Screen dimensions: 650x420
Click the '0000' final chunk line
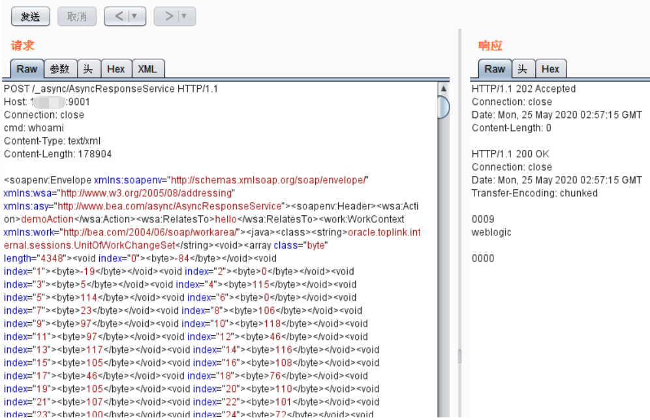click(x=483, y=258)
